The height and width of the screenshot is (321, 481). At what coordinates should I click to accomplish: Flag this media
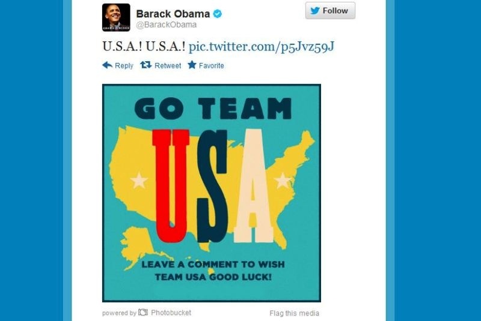(x=294, y=313)
